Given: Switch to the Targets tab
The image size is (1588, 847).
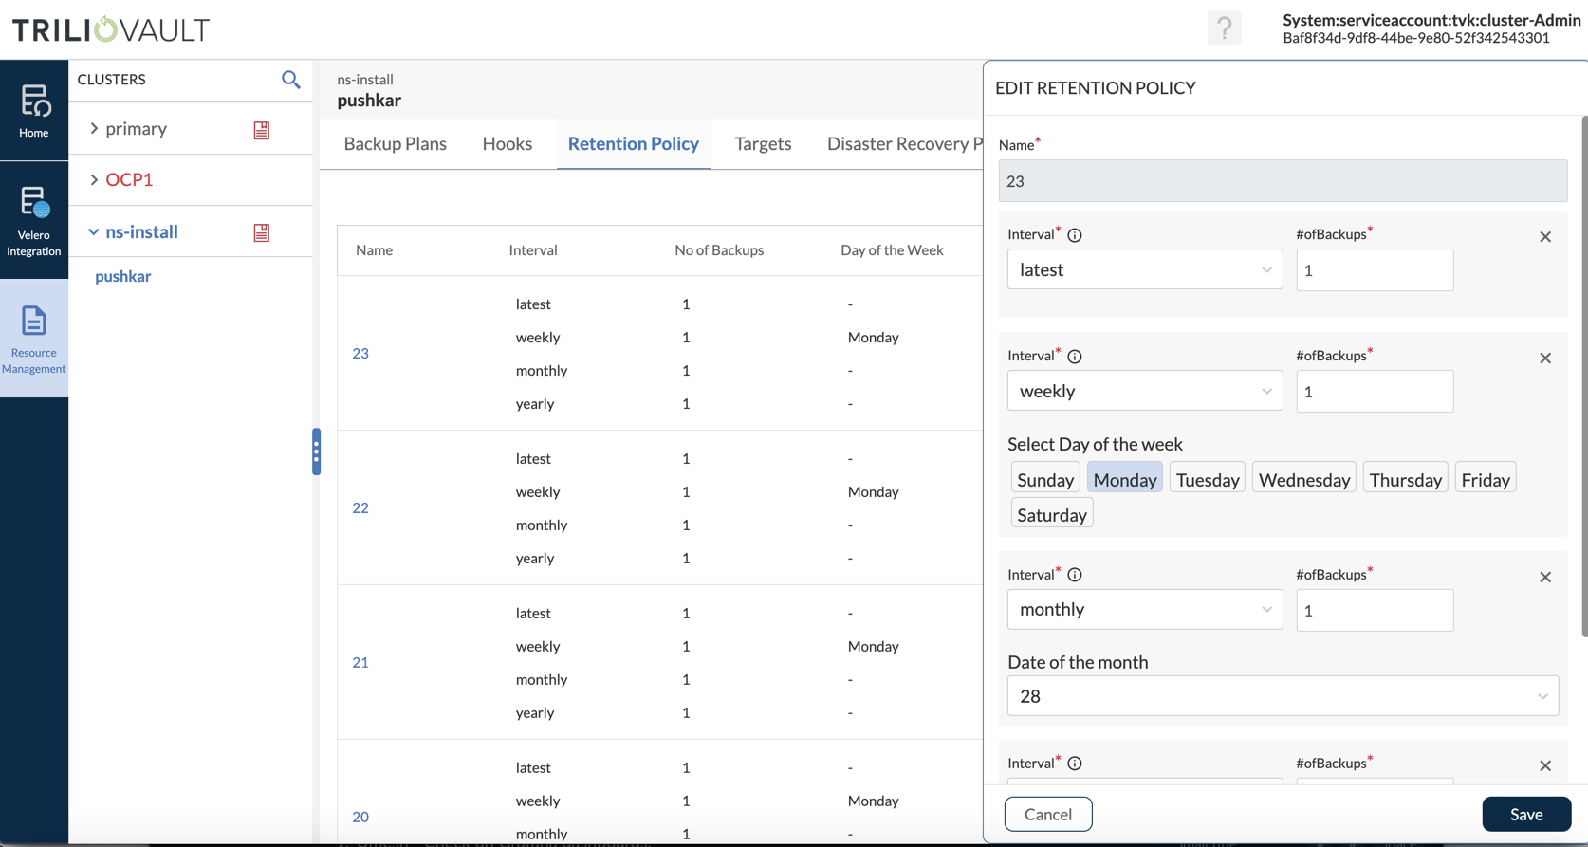Looking at the screenshot, I should click(x=762, y=143).
